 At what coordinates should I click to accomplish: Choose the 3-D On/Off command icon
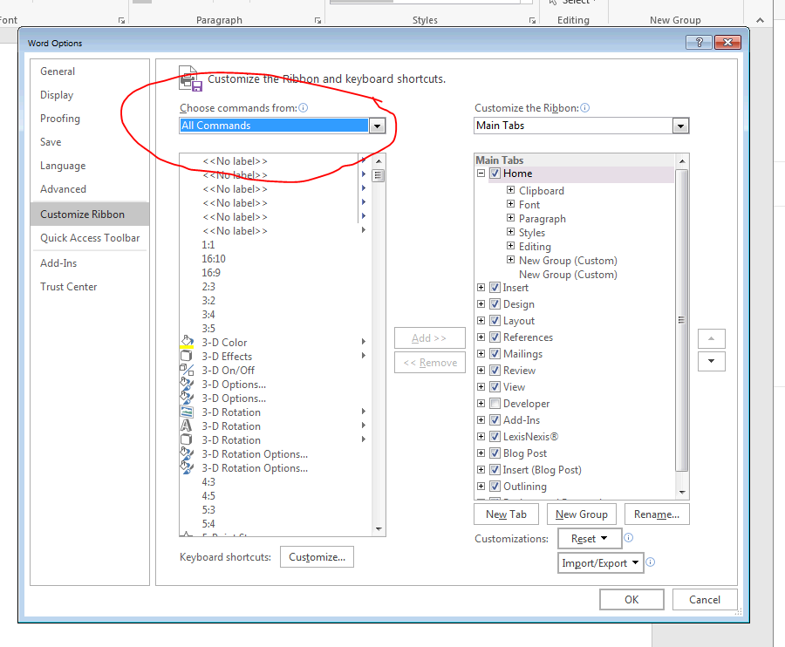[x=186, y=371]
